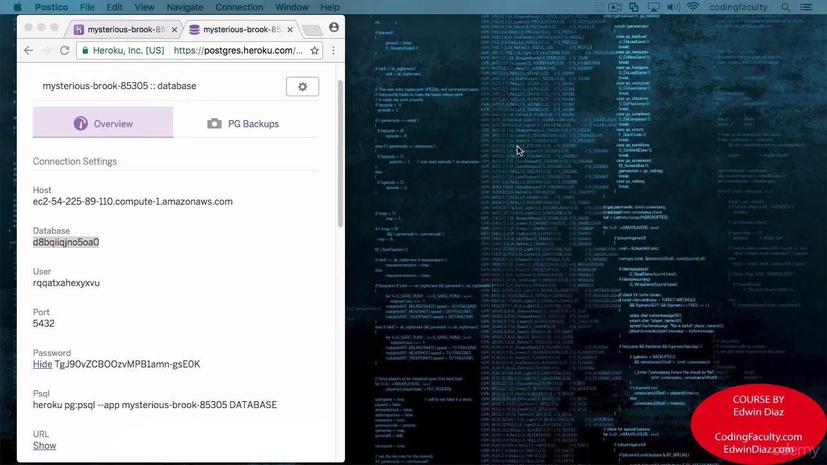Open the Chrome profile avatar icon

click(334, 28)
